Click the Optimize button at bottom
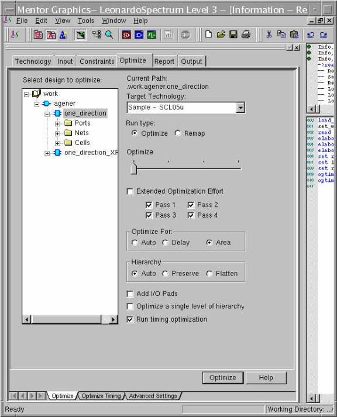 click(223, 378)
